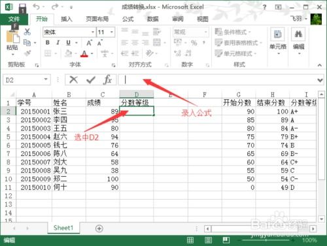Click the Undo arrow
Viewport: 327px width, 246px height.
click(36, 7)
